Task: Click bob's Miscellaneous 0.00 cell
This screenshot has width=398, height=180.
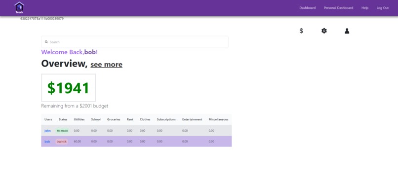Action: 212,142
